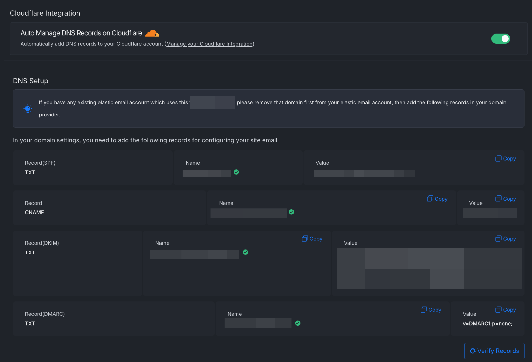Viewport: 532px width, 362px height.
Task: Disable Auto Manage DNS Records on Cloudflare
Action: 501,38
